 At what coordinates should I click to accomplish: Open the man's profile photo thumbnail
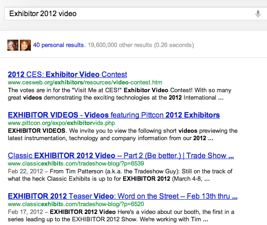point(13,45)
